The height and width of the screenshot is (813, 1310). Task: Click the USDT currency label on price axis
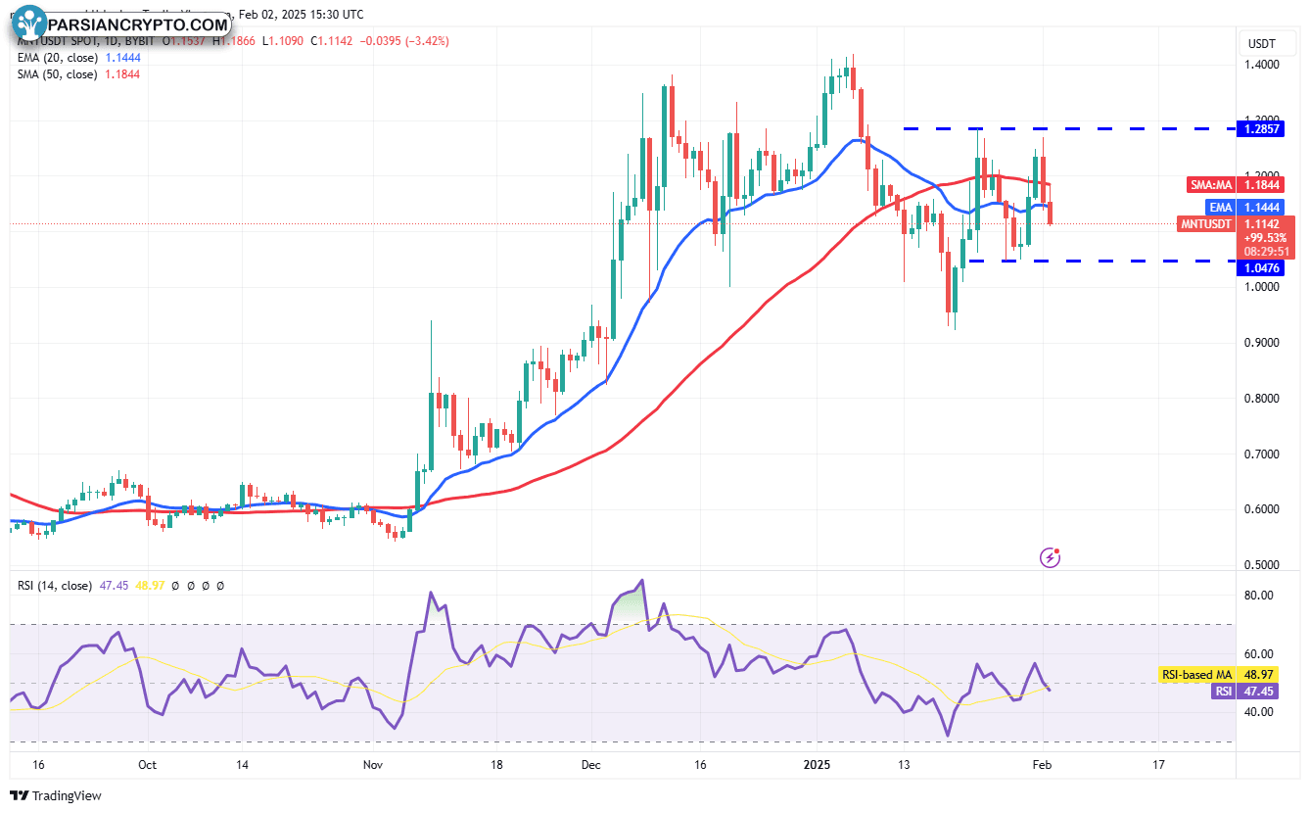pyautogui.click(x=1260, y=43)
